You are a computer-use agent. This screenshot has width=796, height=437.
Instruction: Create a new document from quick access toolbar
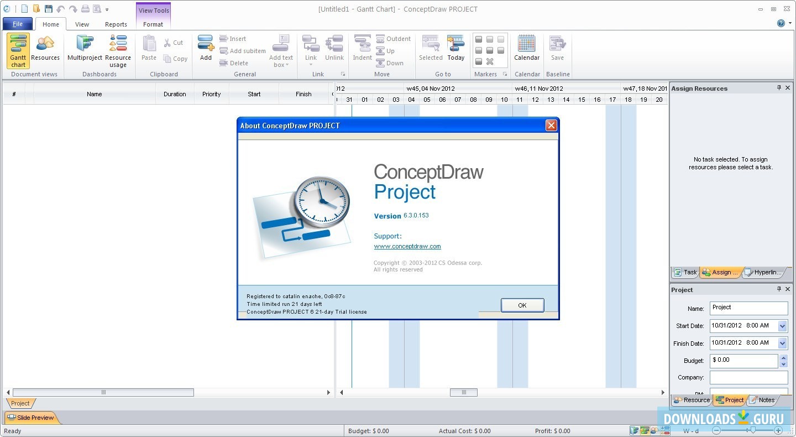pos(24,9)
